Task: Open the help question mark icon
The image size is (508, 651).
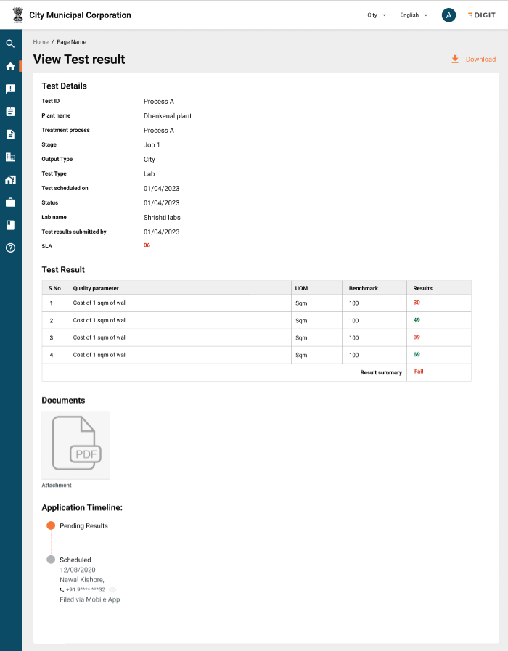Action: pos(10,247)
